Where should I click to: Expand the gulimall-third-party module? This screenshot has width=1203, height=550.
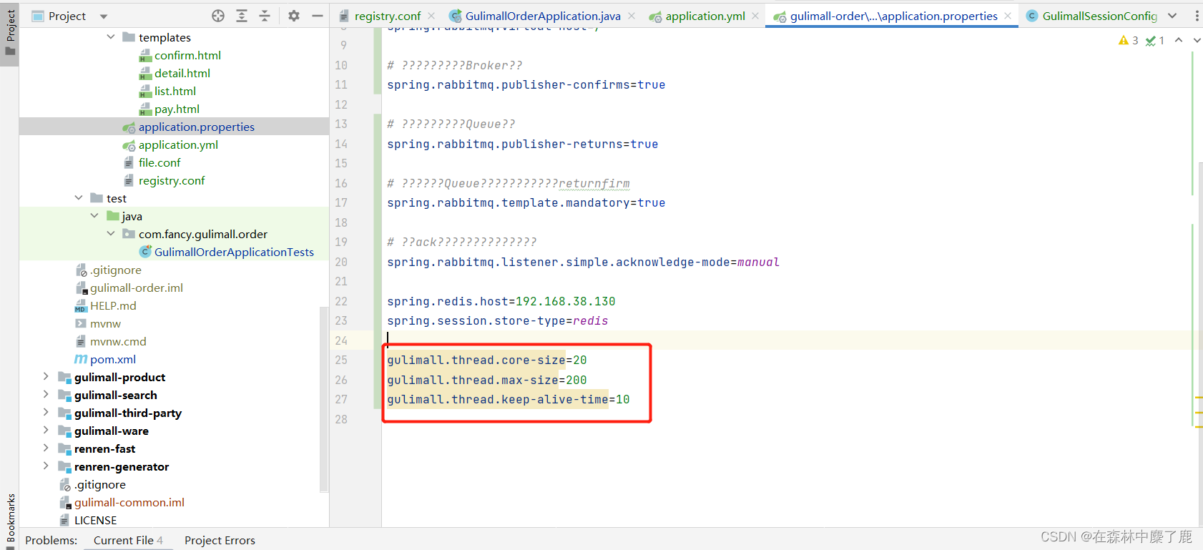(x=46, y=412)
